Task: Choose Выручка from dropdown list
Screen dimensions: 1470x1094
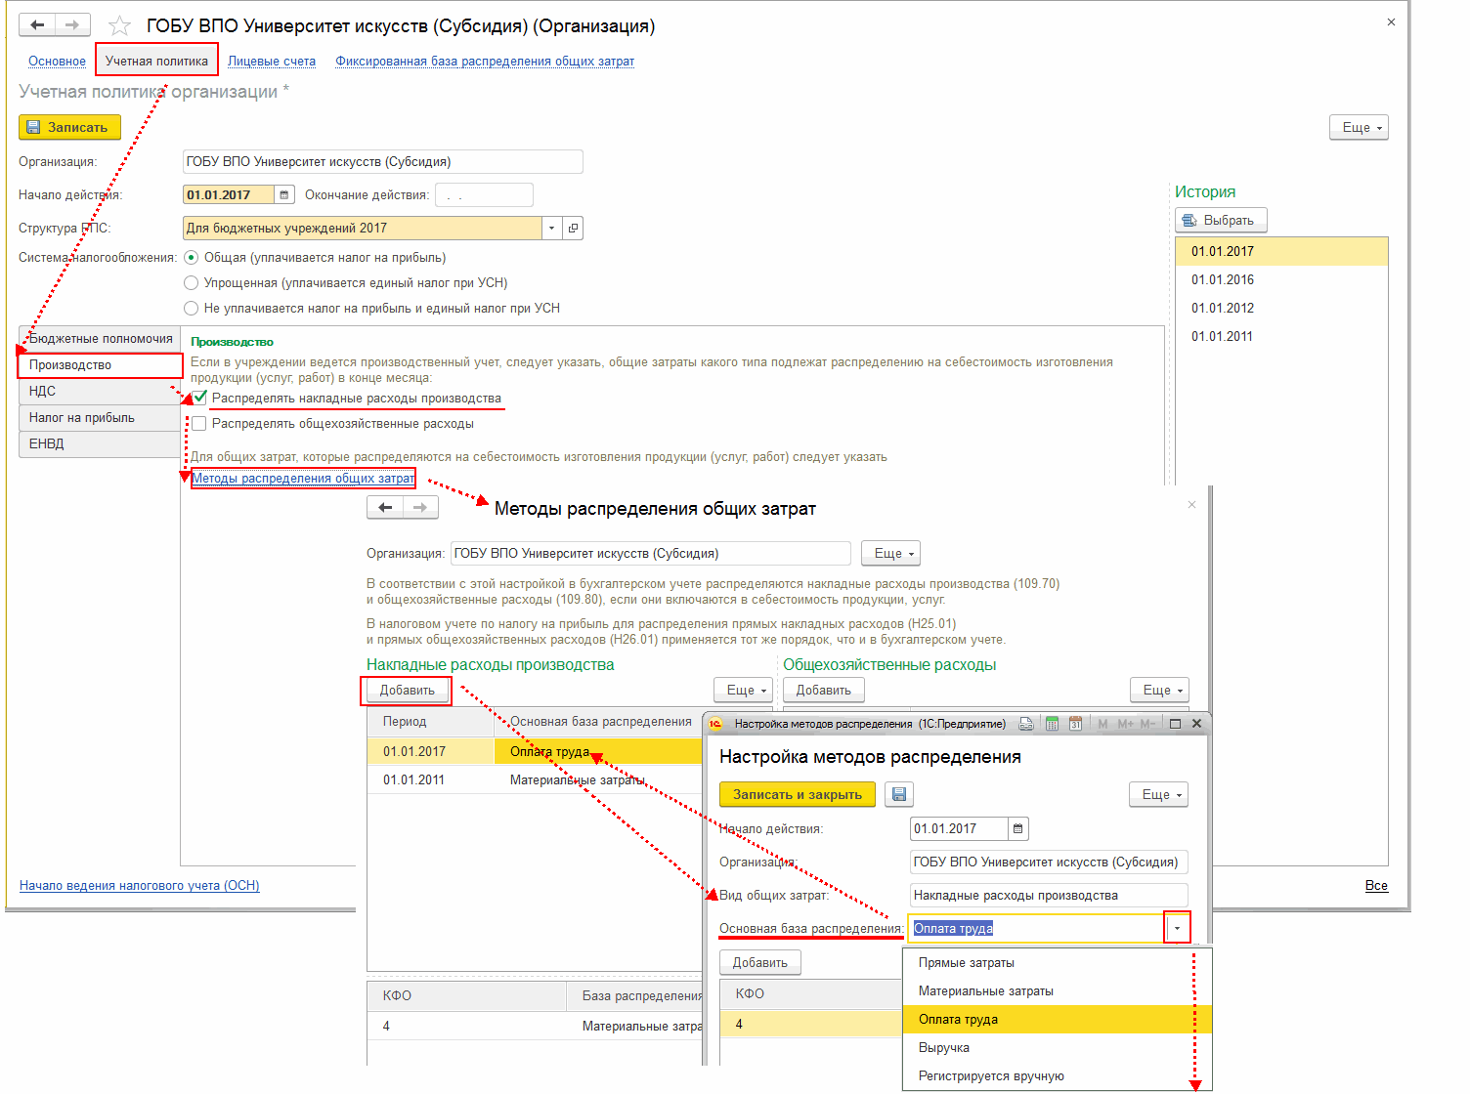Action: (1057, 1048)
